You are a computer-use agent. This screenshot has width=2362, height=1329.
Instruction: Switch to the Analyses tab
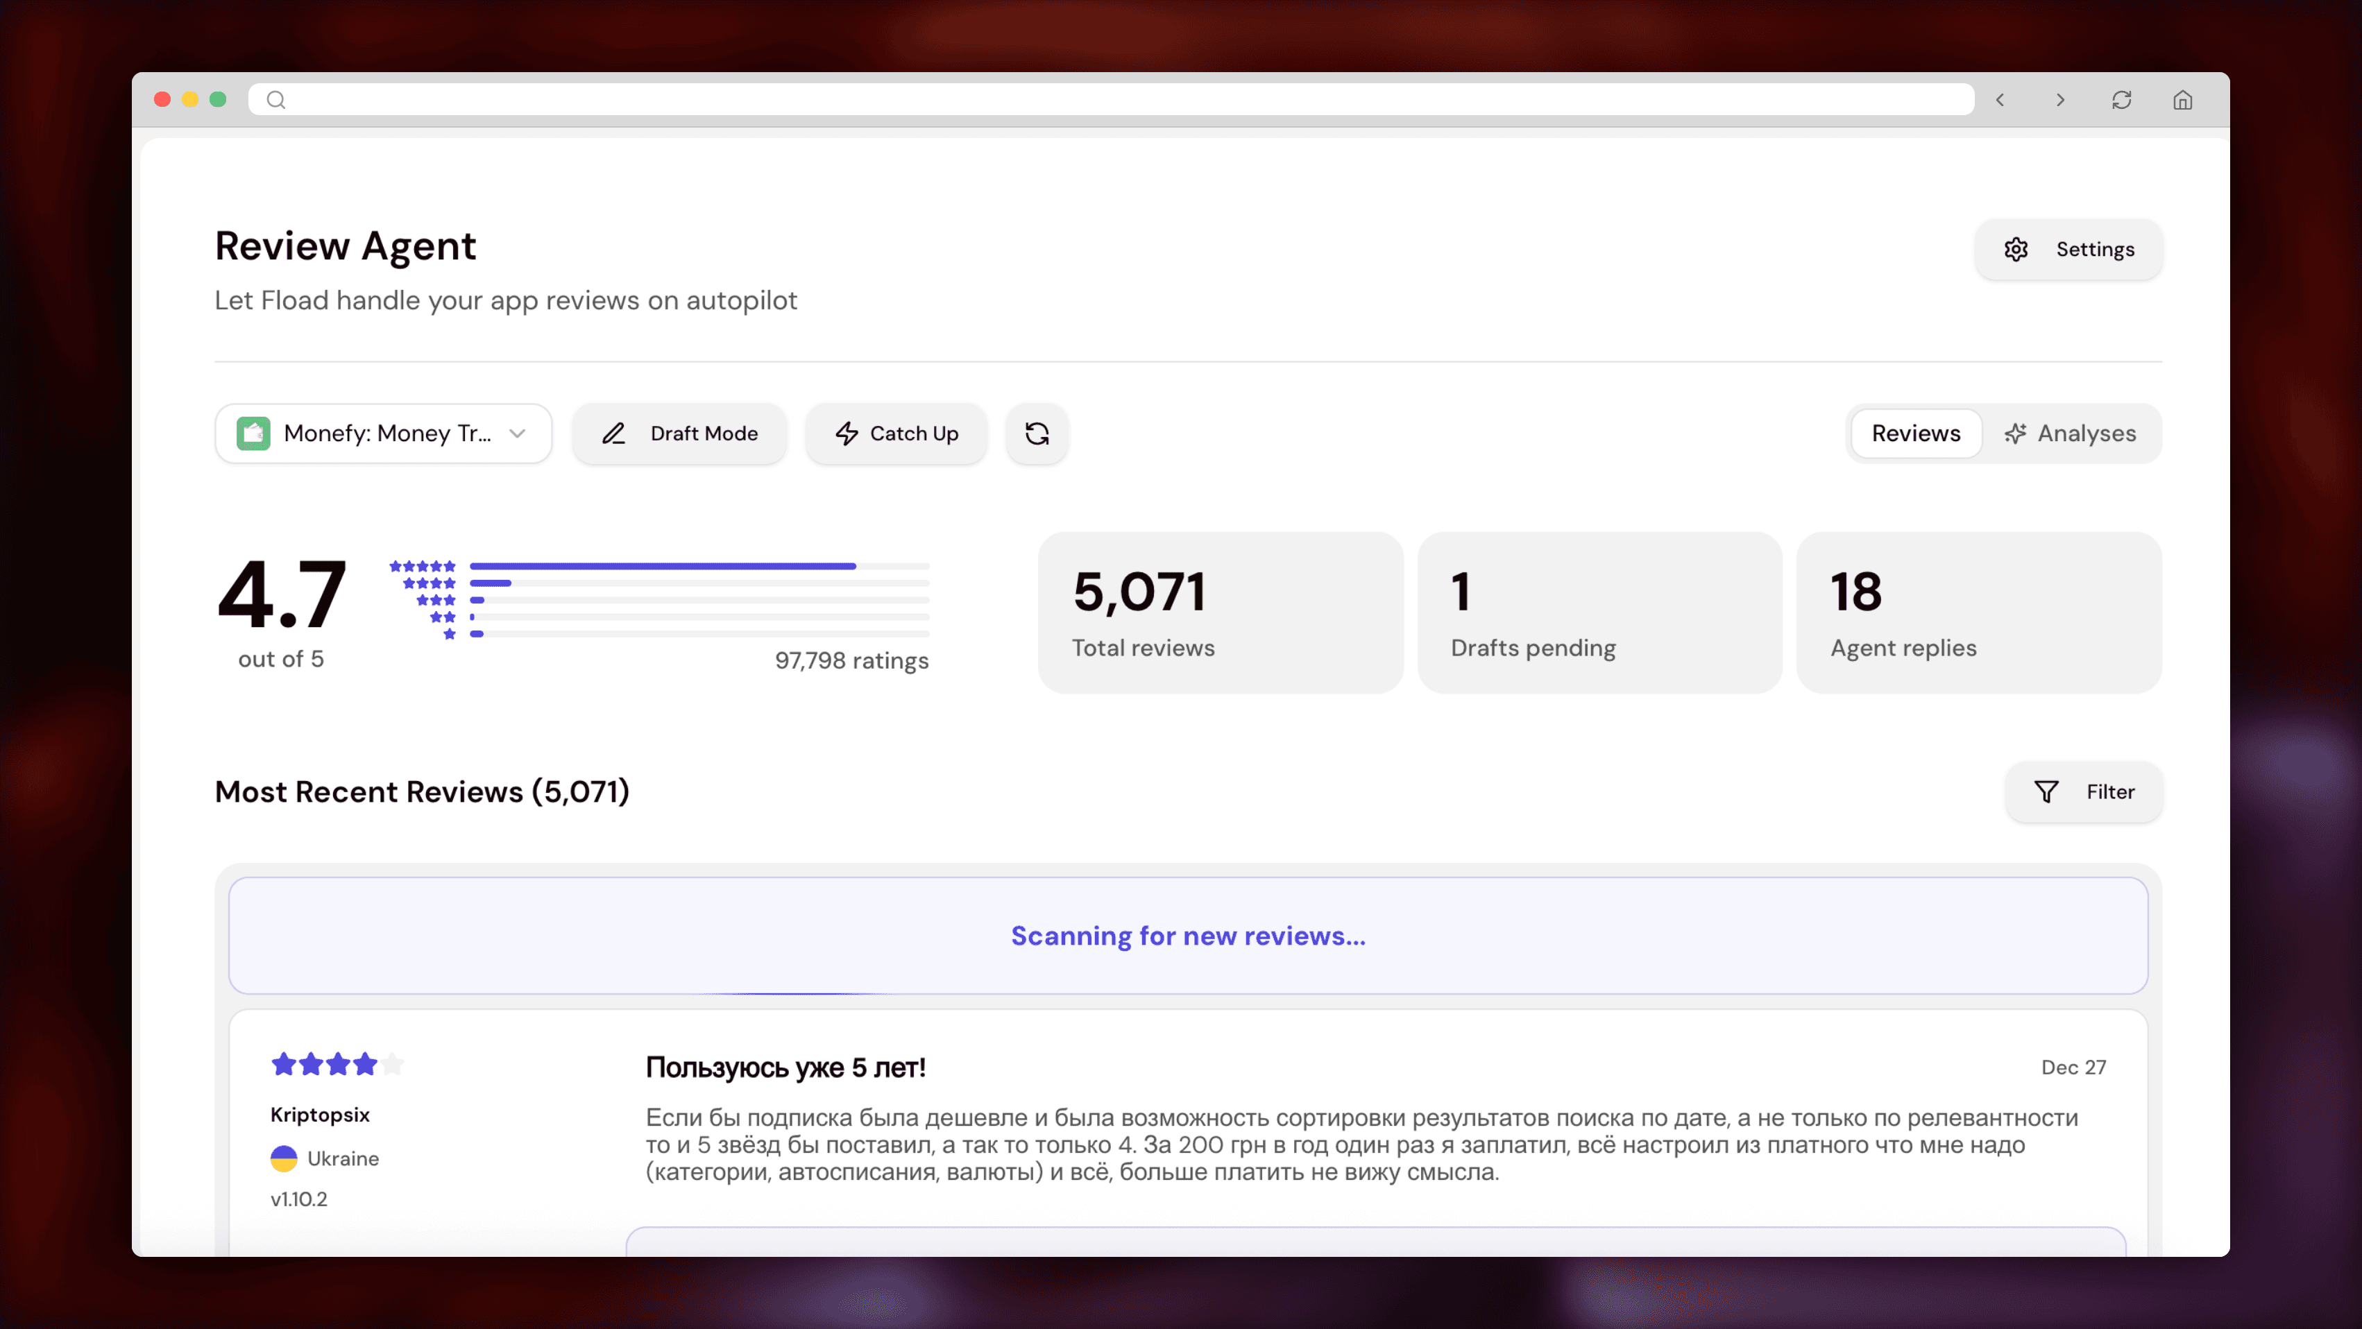pyautogui.click(x=2071, y=434)
